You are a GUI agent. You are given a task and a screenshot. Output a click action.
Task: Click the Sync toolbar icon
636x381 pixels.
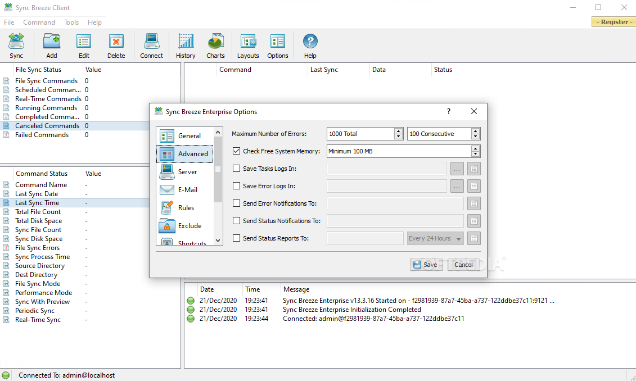pos(16,46)
